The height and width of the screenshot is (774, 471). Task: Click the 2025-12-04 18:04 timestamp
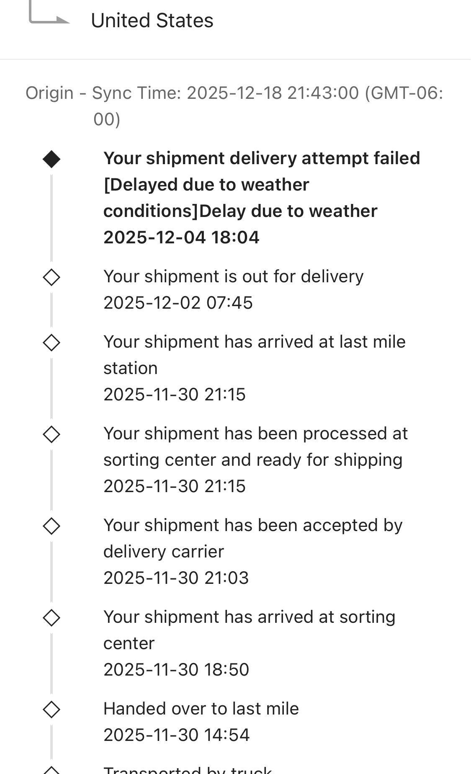(181, 237)
